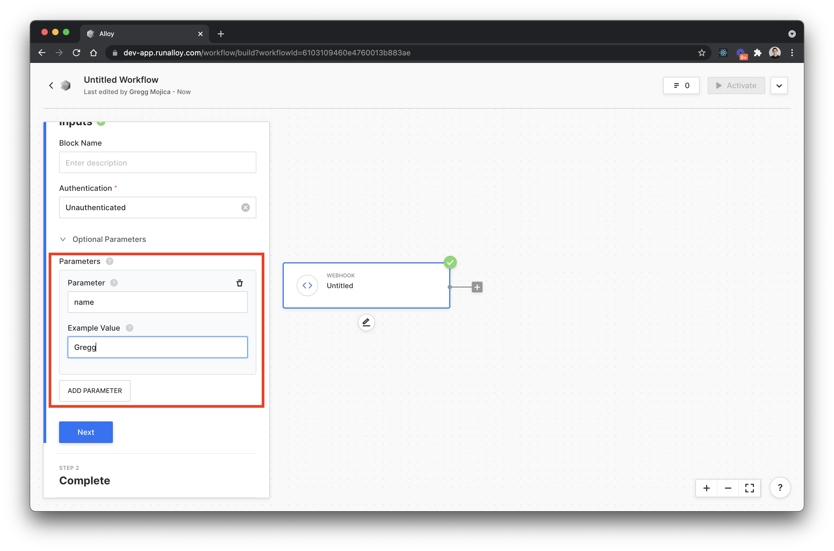
Task: Clear the Unauthenticated authentication selection
Action: 246,207
